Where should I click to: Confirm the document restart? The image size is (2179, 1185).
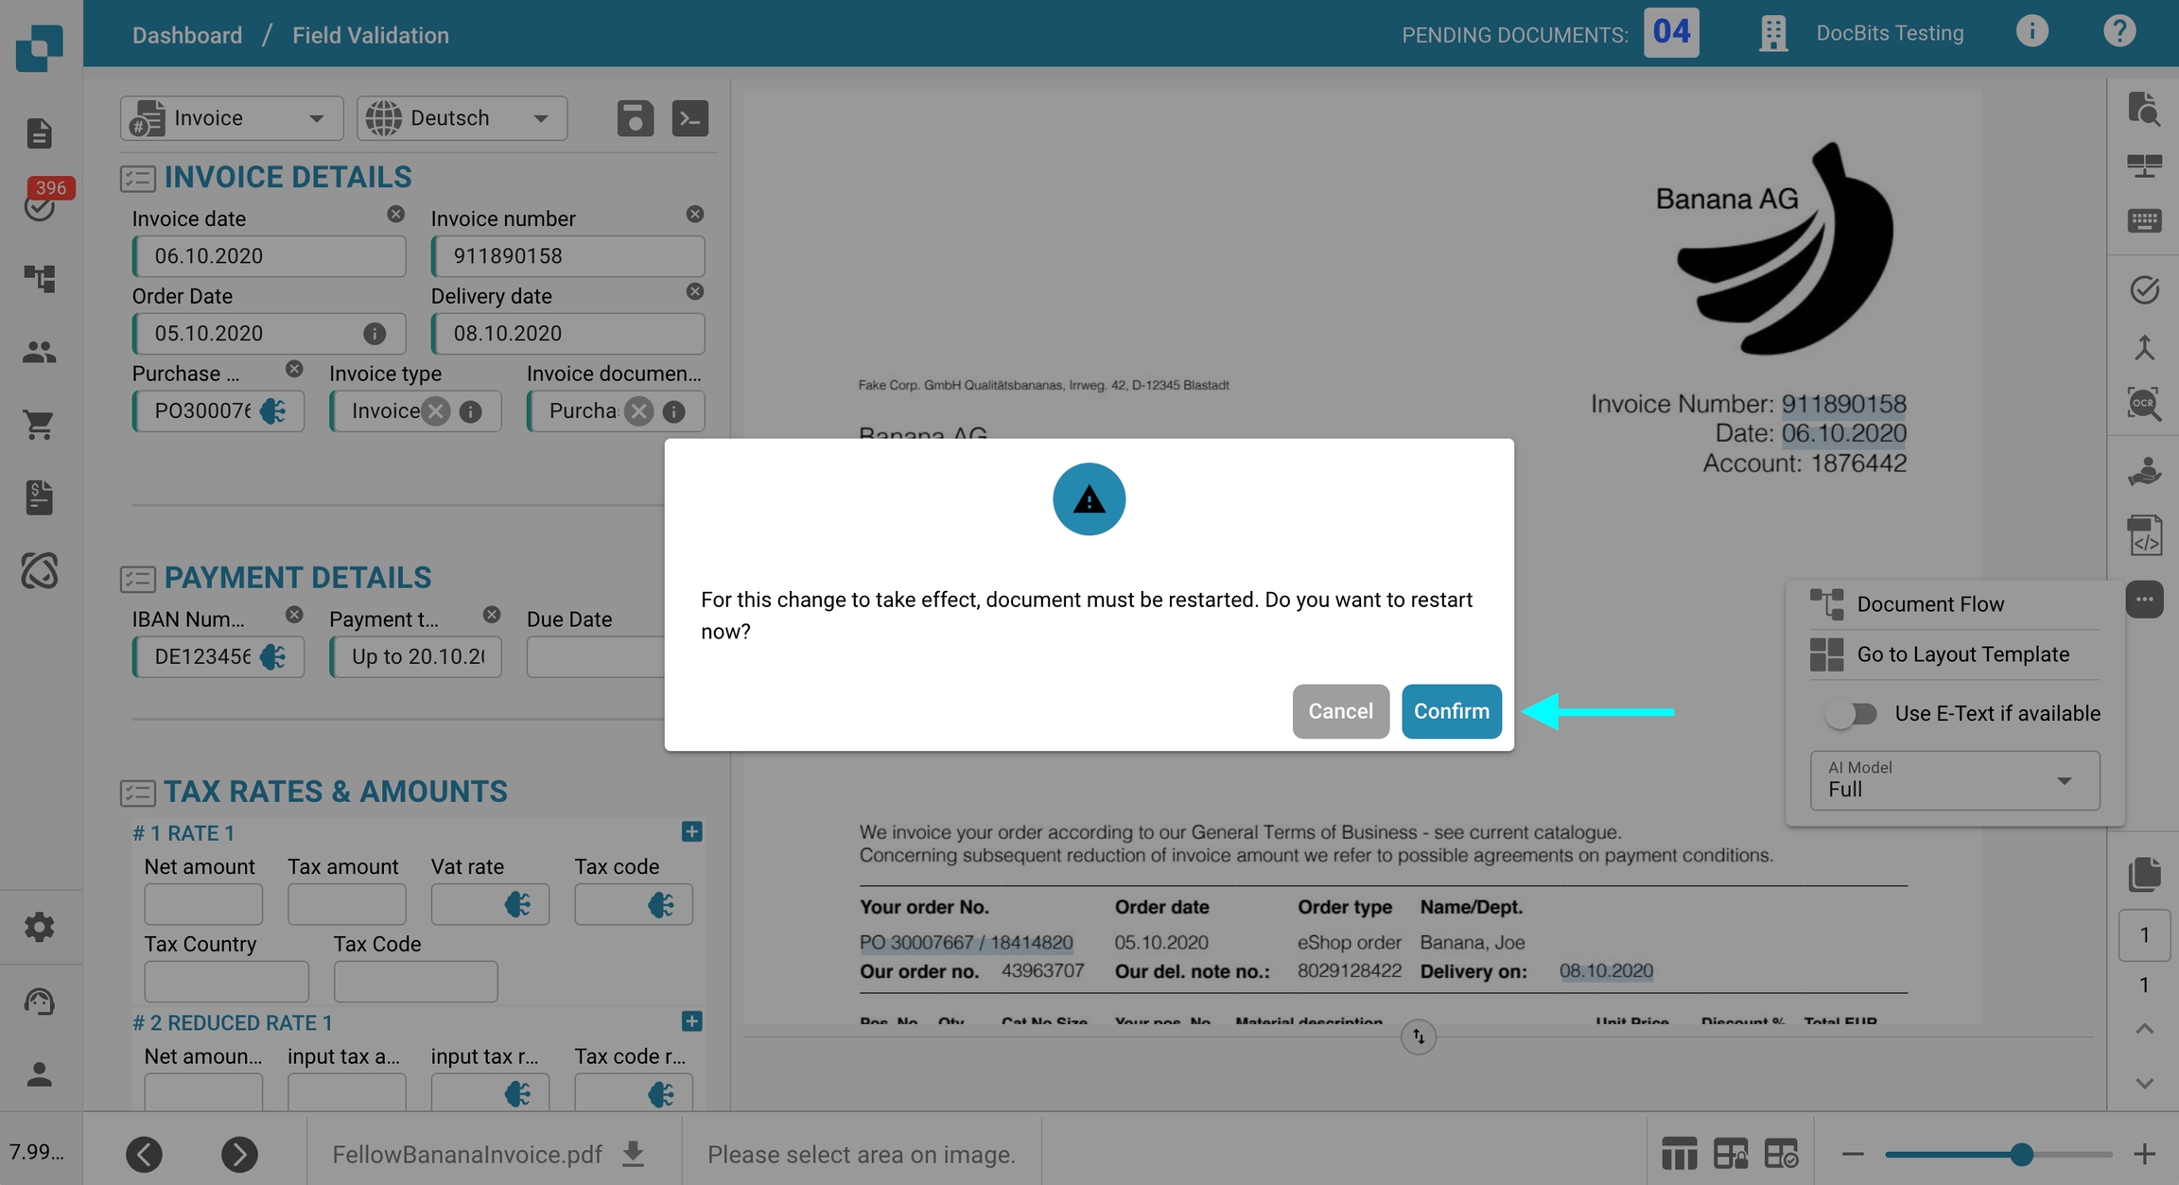pyautogui.click(x=1451, y=711)
